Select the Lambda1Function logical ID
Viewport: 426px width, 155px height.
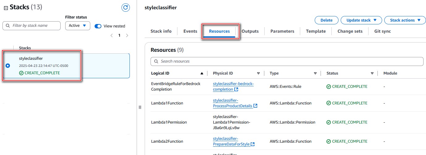coord(167,103)
